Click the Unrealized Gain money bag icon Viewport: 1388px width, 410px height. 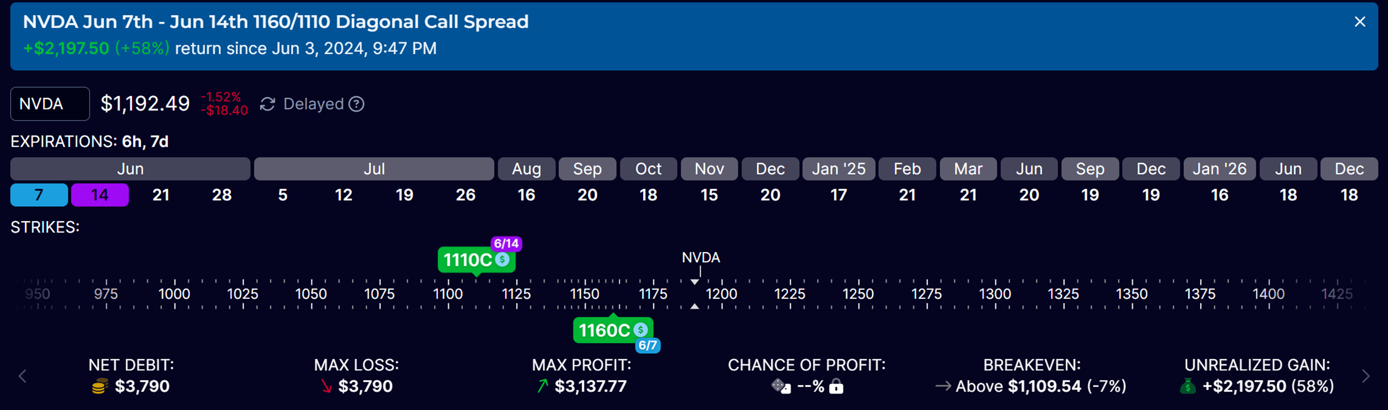[x=1188, y=387]
